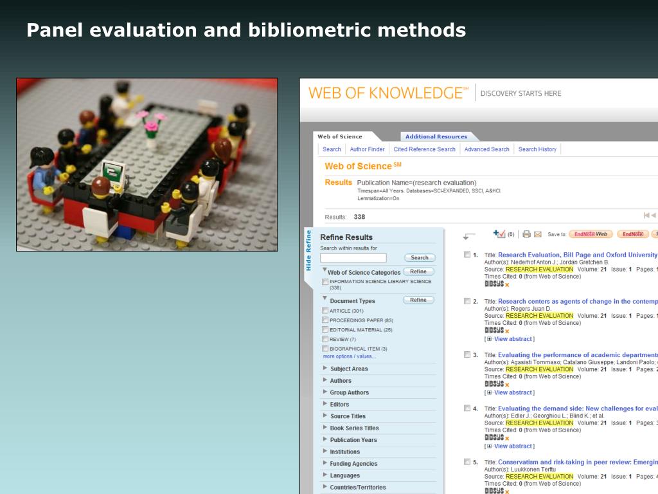Click the Web of Knowledge logo
The height and width of the screenshot is (494, 658).
pyautogui.click(x=388, y=93)
